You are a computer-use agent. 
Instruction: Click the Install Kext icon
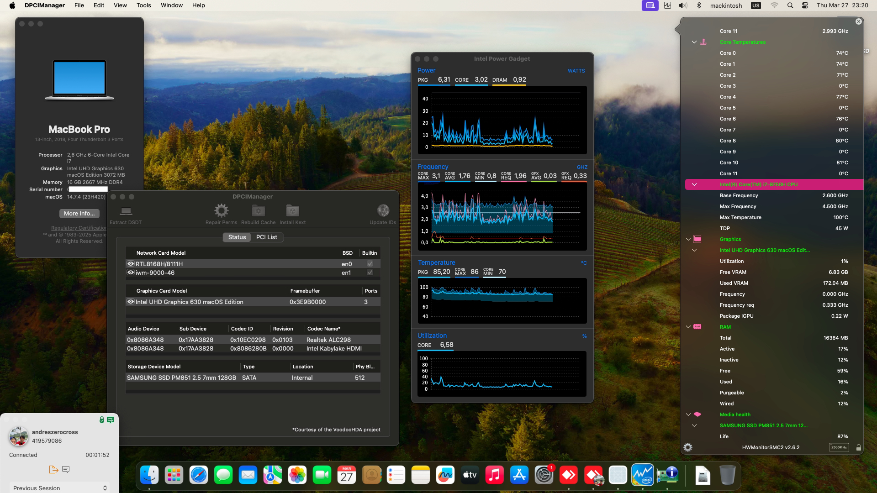click(292, 210)
